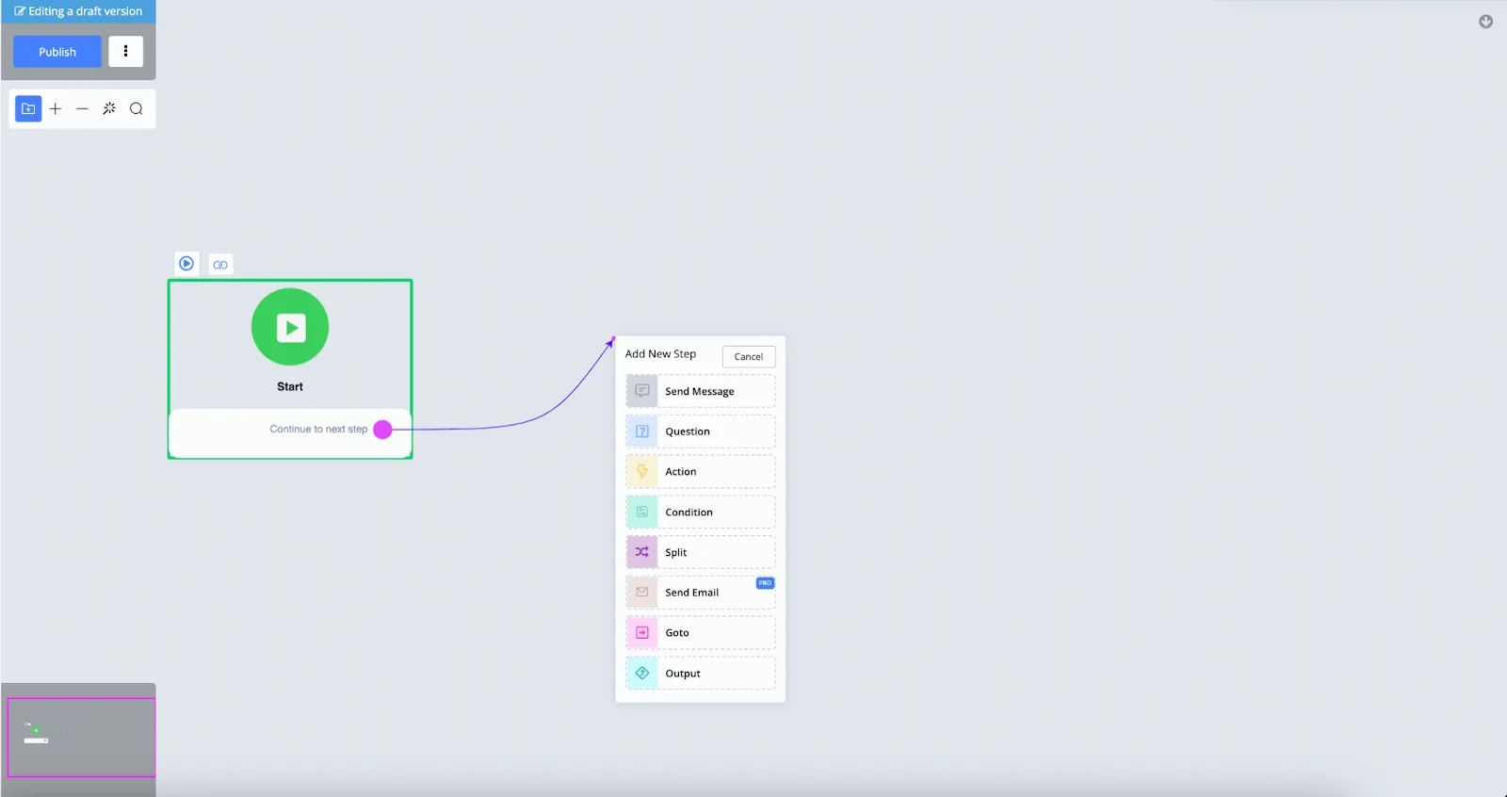This screenshot has width=1507, height=797.
Task: Zoom out with the minus icon
Action: 82,108
